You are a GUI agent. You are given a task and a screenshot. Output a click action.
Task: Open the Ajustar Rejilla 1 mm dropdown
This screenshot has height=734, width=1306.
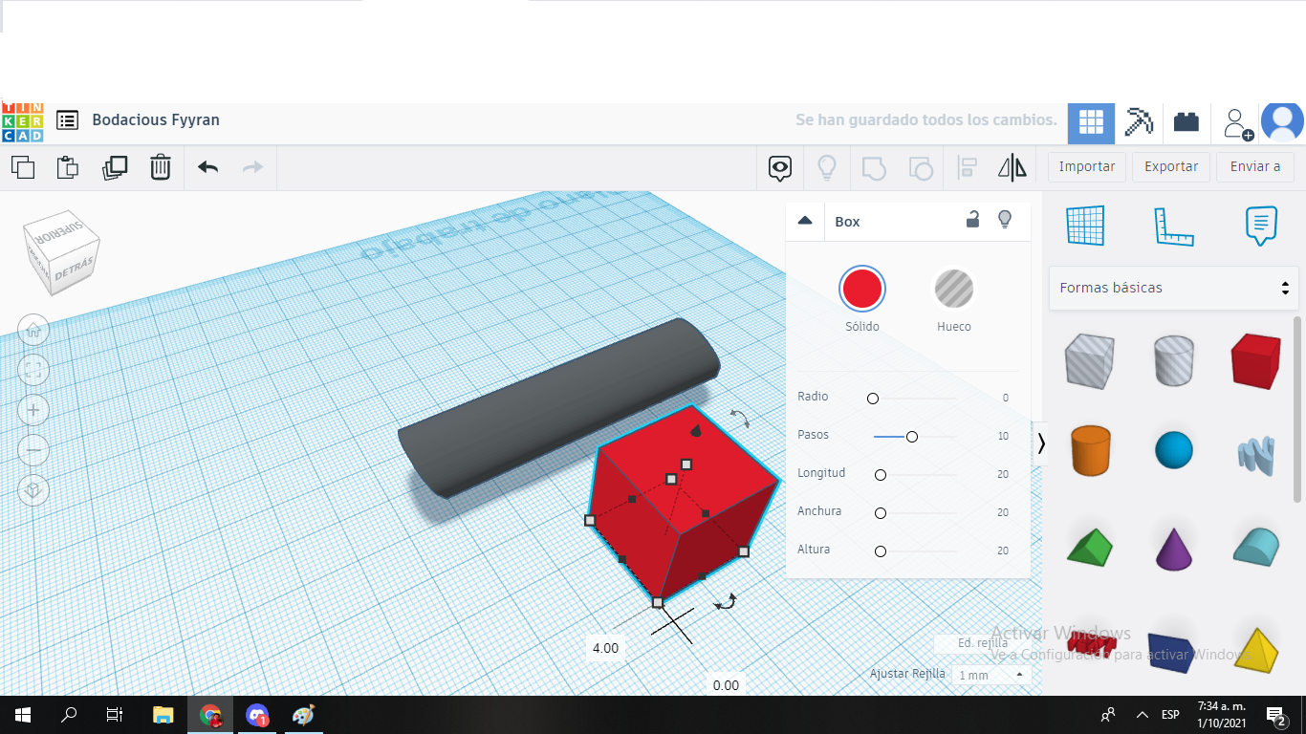(x=990, y=675)
